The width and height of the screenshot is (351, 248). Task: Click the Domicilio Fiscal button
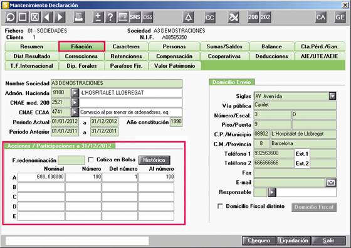coord(314,207)
